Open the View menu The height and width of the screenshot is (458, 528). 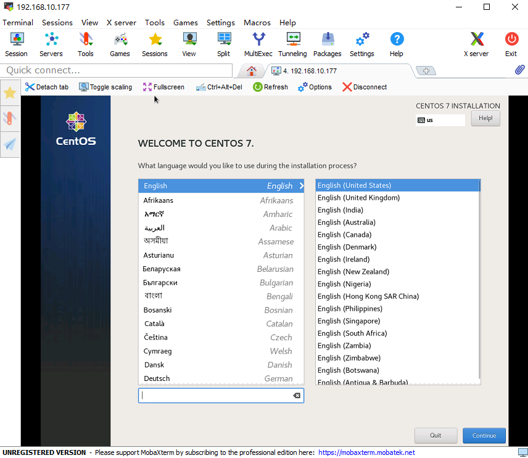(89, 23)
